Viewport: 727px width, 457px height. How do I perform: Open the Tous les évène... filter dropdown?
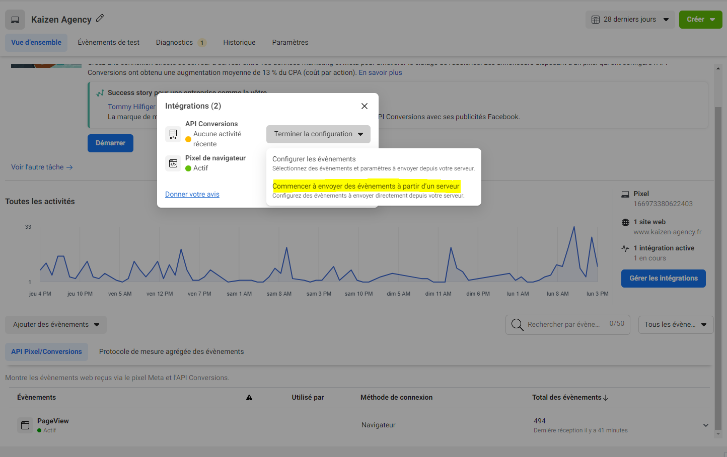[x=676, y=325]
